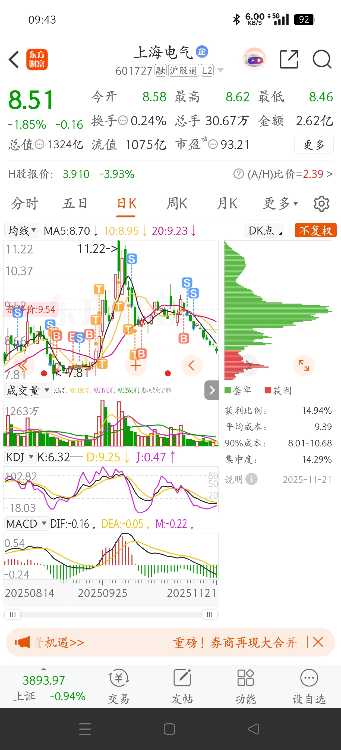This screenshot has height=750, width=341.
Task: Tap the help question mark near A/H比价
Action: pos(239,174)
